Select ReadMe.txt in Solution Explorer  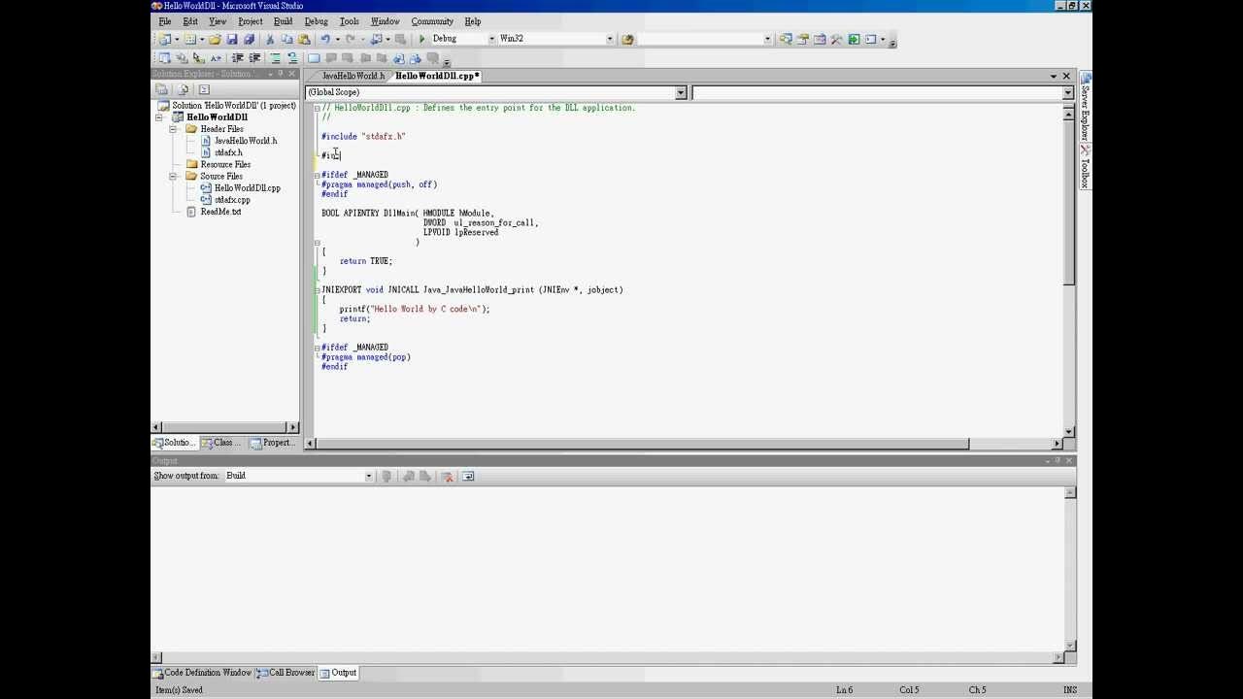pos(220,212)
